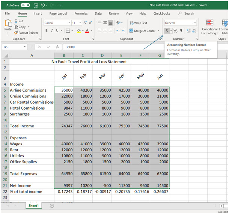229x214 pixels.
Task: Center text horizontally
Action: (105, 30)
